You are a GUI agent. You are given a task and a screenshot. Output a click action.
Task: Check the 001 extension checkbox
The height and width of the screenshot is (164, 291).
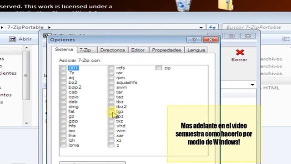[63, 68]
